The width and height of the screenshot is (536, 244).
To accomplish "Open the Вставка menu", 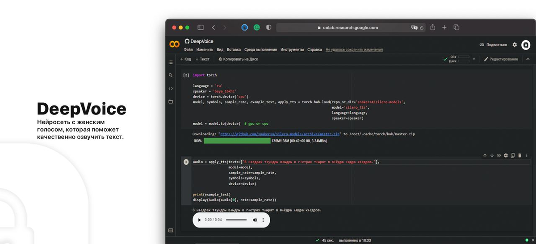I will [234, 49].
